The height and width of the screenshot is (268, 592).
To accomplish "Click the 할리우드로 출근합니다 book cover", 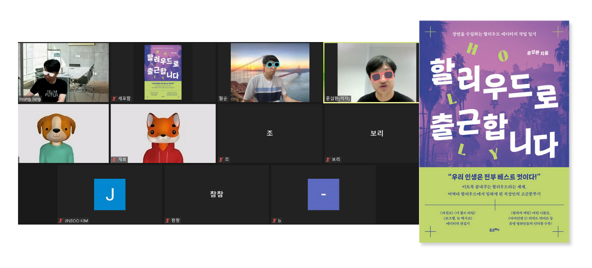I will tap(495, 134).
